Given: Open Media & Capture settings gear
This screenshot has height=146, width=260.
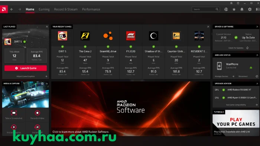Looking at the screenshot, I should (x=42, y=84).
